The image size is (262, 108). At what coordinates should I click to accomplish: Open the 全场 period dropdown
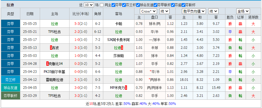(x=243, y=11)
